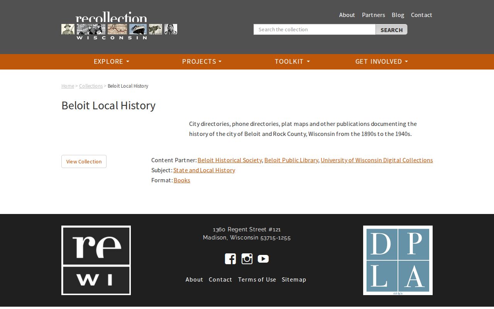Expand the Explore dropdown menu

click(112, 61)
